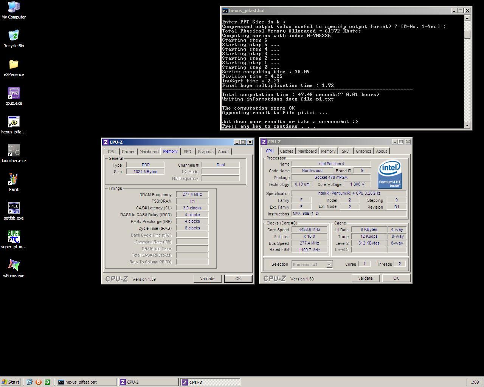The image size is (484, 387).
Task: Click DRAM Frequency value 277.4 MHz
Action: [192, 195]
